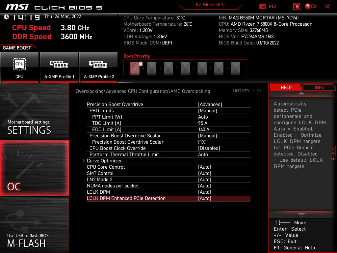Change Precision Boost Overdrive Scalar [Manual] value
This screenshot has width=337, height=253.
(207, 135)
